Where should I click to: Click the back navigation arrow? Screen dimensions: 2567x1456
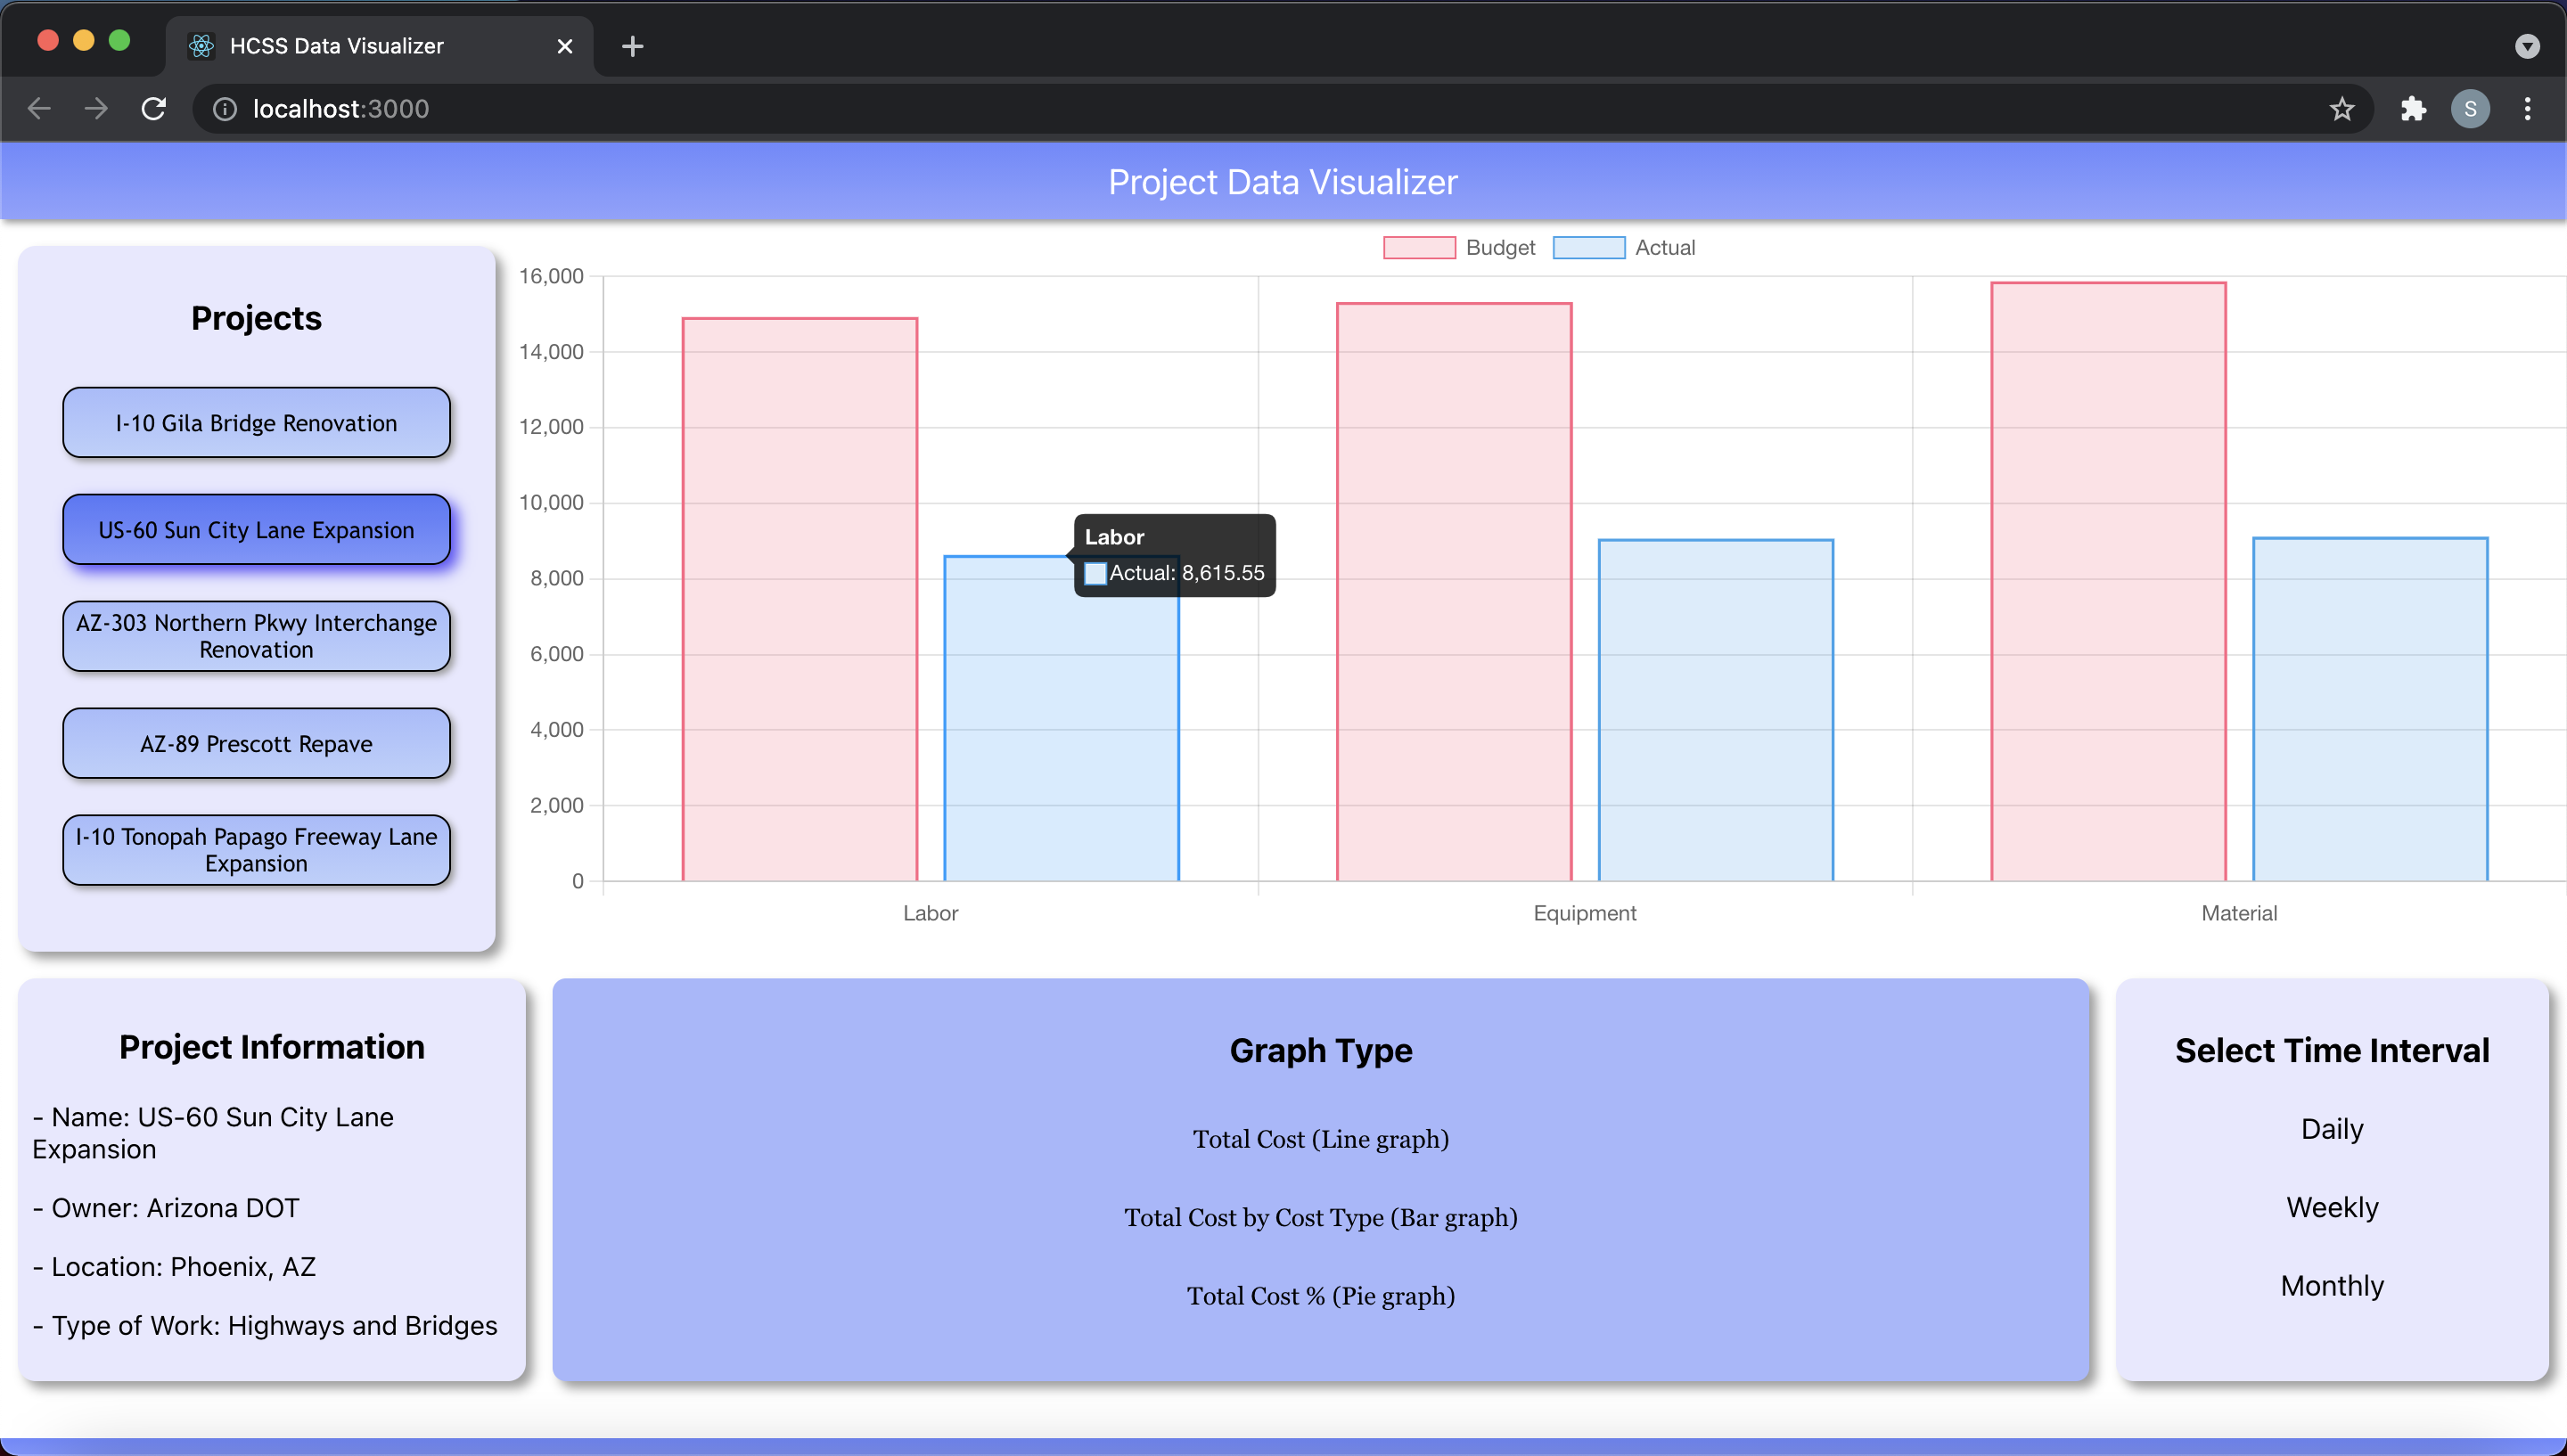40,108
